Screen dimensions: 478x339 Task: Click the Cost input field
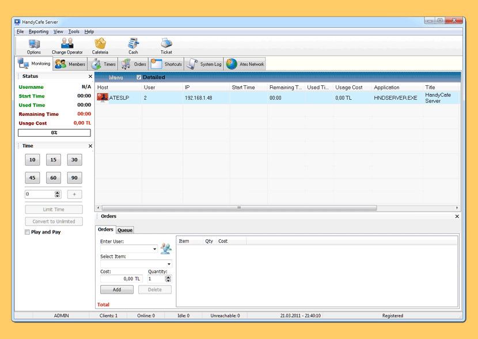tap(122, 278)
